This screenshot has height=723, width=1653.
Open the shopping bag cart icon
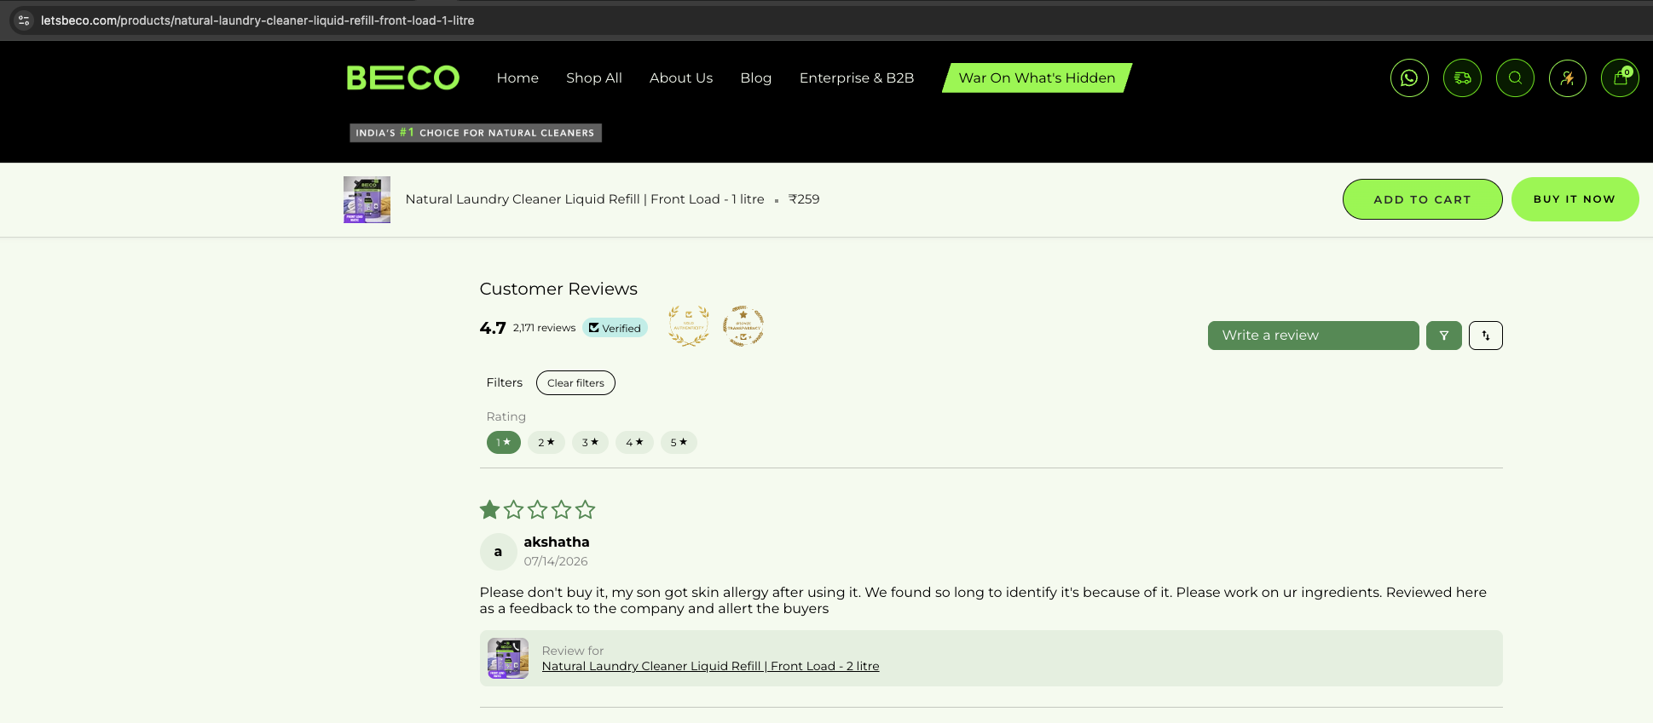(1621, 78)
